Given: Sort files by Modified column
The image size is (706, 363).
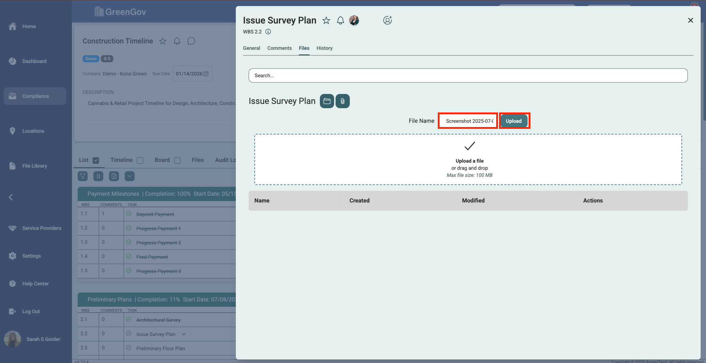Looking at the screenshot, I should click(x=473, y=201).
